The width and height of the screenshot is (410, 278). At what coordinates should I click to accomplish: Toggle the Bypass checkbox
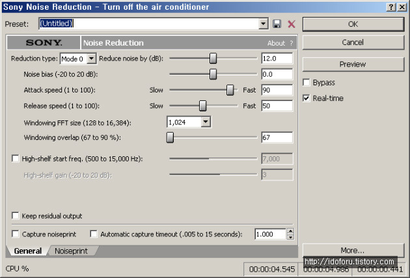[306, 83]
